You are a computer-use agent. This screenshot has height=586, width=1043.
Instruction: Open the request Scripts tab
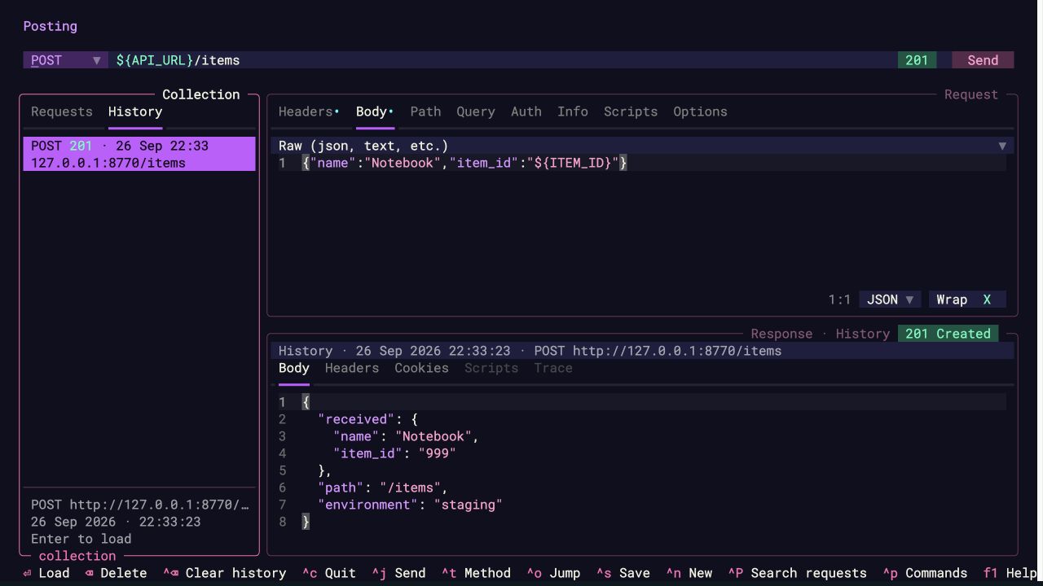631,112
